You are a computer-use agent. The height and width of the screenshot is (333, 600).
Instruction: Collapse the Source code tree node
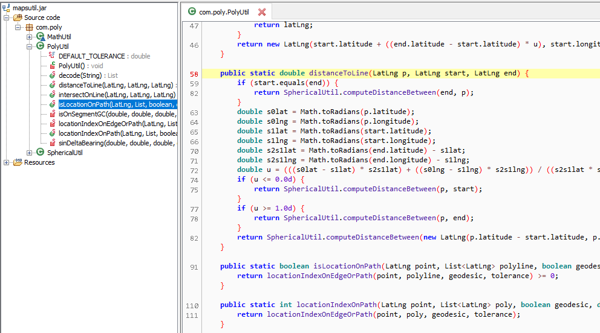click(7, 17)
